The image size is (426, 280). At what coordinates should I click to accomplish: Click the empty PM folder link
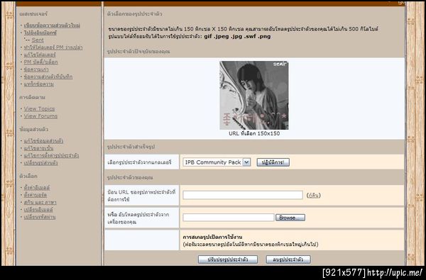point(53,47)
